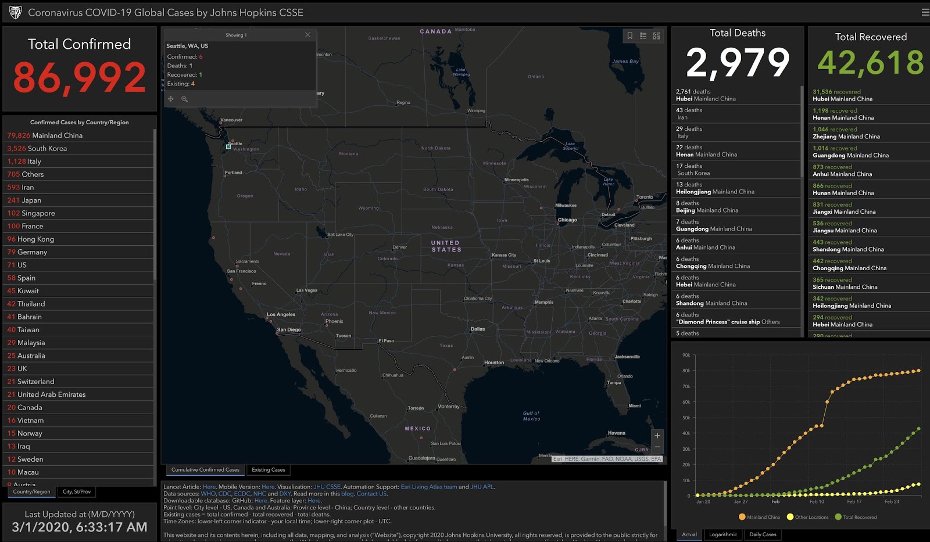Click the "Total Confirmed 86,992" indicator
The height and width of the screenshot is (542, 930).
(80, 67)
